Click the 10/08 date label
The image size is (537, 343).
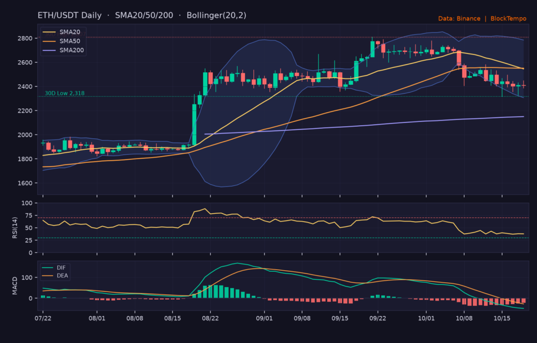464,318
